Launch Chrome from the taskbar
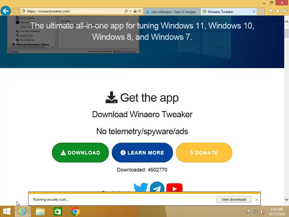289x217 pixels. 75,211
